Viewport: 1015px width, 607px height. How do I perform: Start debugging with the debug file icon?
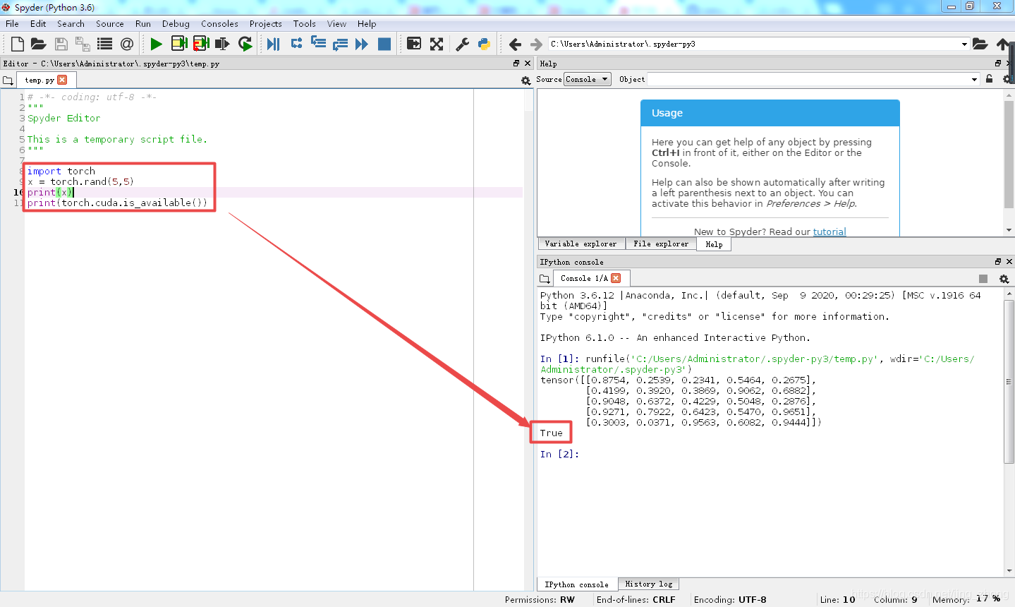tap(274, 44)
